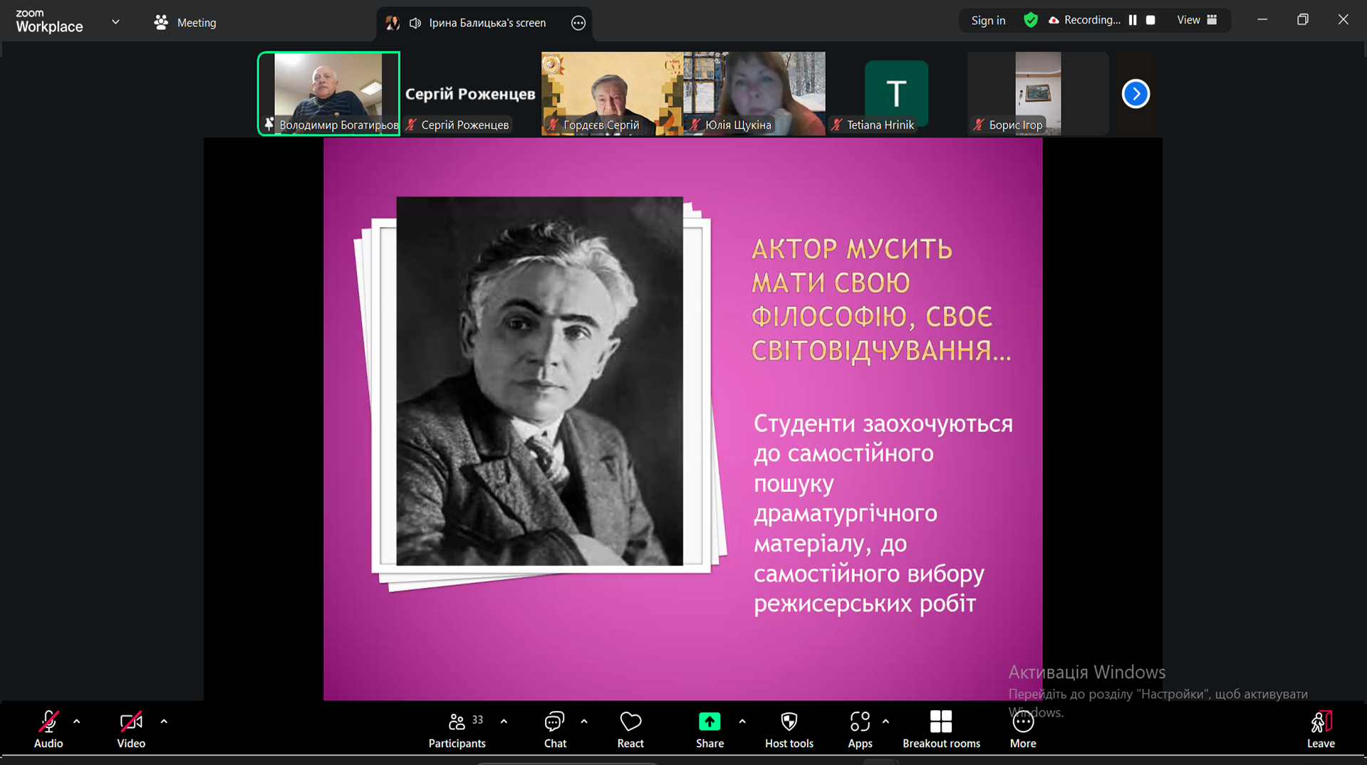Image resolution: width=1367 pixels, height=765 pixels.
Task: Open the More options menu
Action: pyautogui.click(x=1022, y=729)
